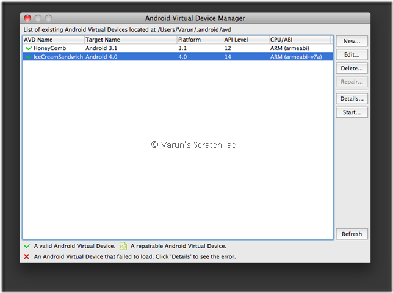Click the Details... button

coord(352,99)
